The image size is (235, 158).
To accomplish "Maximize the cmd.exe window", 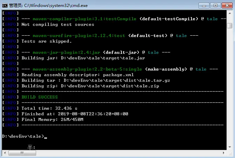I will coord(215,6).
